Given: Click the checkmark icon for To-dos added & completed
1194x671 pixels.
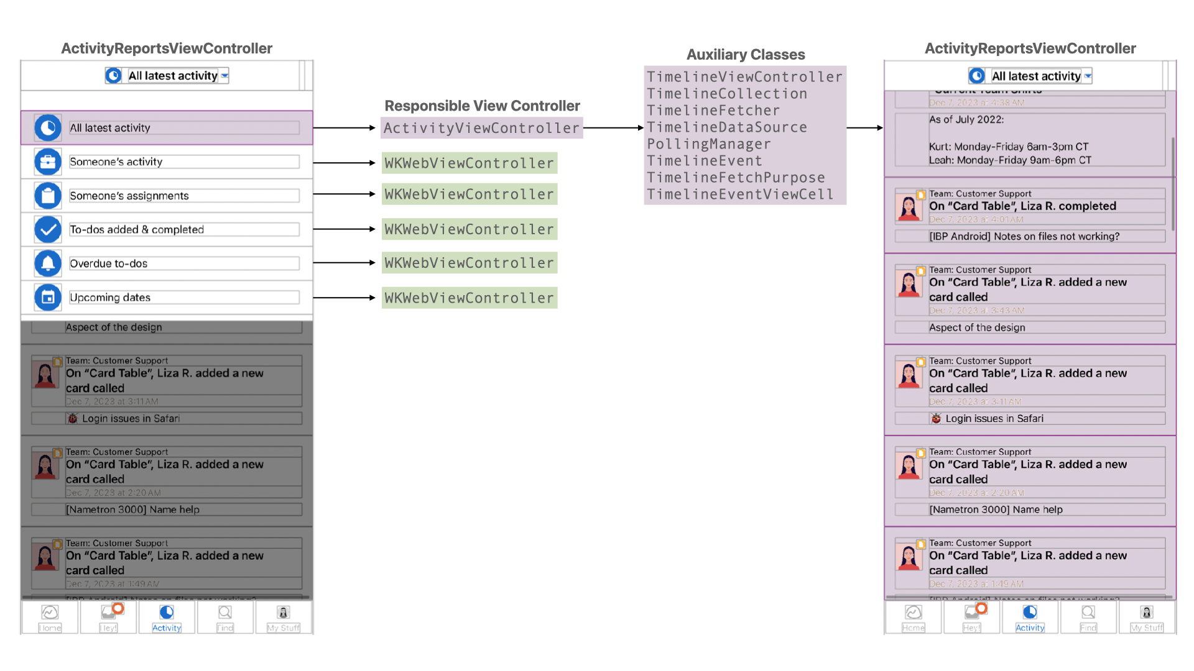Looking at the screenshot, I should pos(48,230).
